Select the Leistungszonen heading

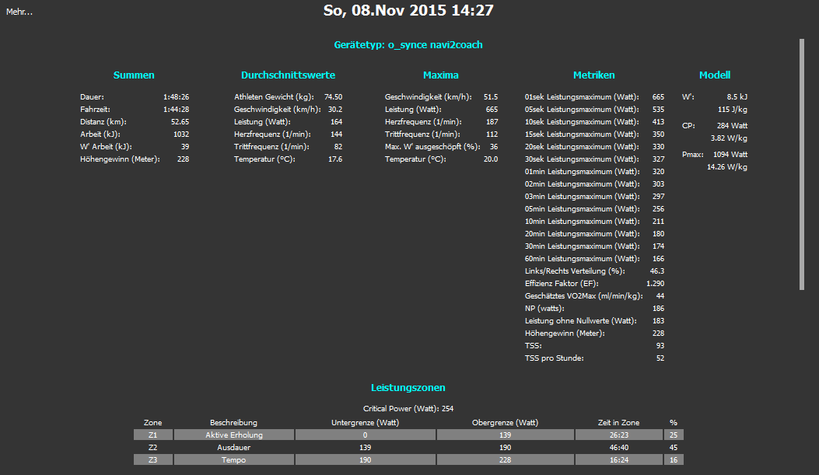408,387
